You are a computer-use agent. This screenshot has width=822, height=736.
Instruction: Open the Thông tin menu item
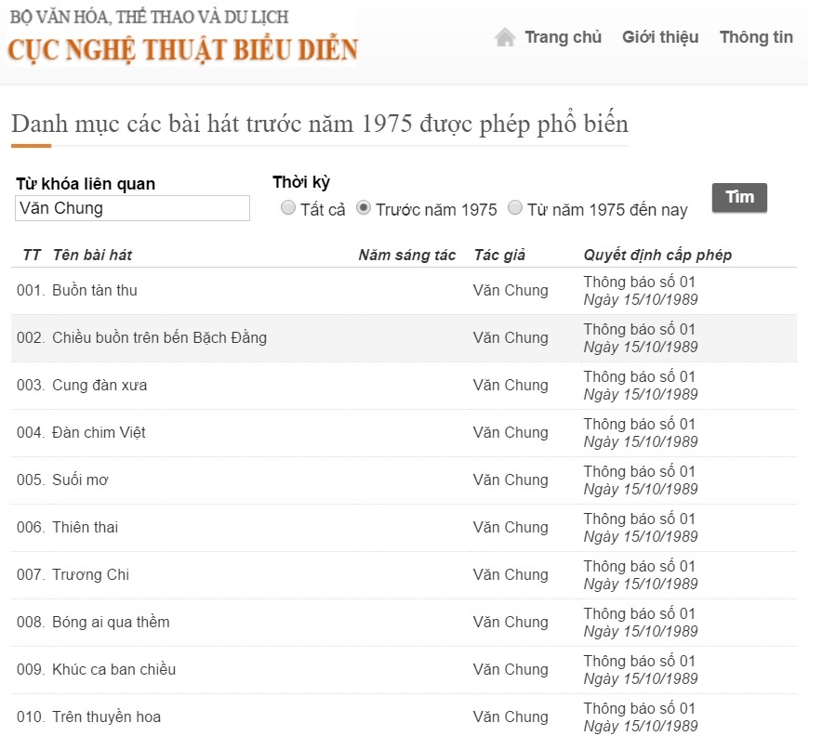click(x=756, y=36)
